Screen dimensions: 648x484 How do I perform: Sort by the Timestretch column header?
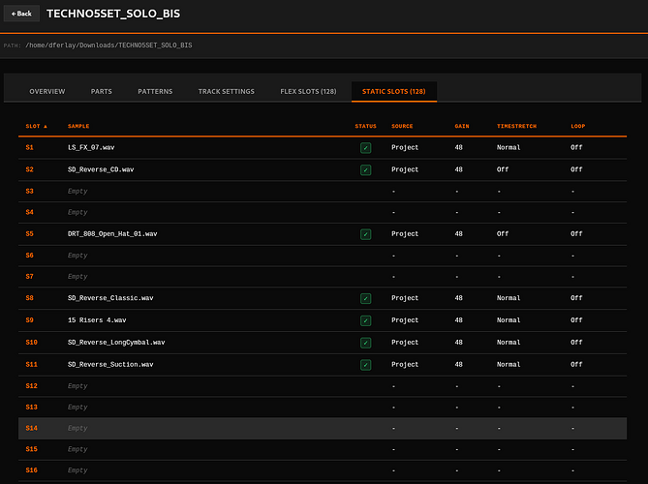pyautogui.click(x=516, y=126)
